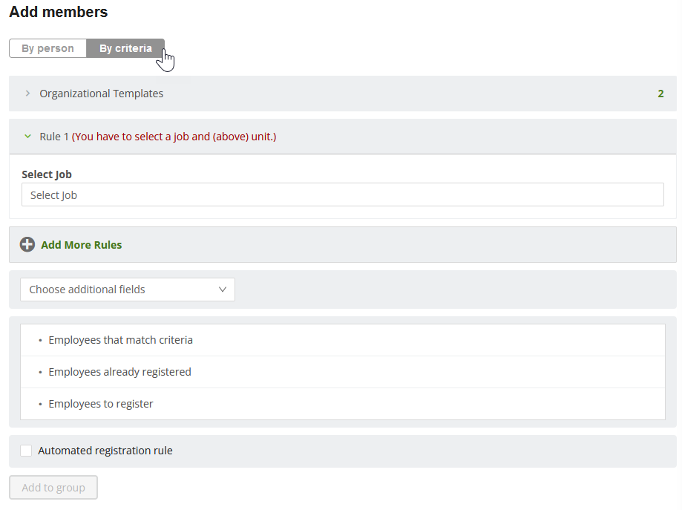Select the Employees that match criteria row
This screenshot has width=682, height=510.
[343, 340]
